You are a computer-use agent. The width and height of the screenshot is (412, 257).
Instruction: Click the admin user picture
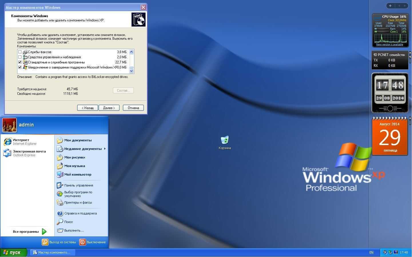[x=9, y=125]
